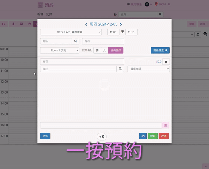This screenshot has height=169, width=209.
Task: Select female therapist preference
Action: pyautogui.click(x=104, y=50)
